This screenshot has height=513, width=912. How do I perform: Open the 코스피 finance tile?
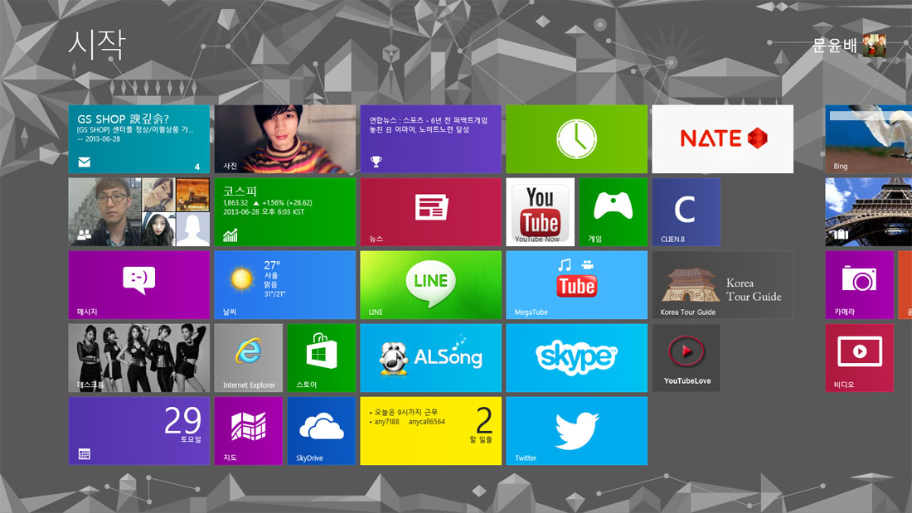tap(285, 211)
